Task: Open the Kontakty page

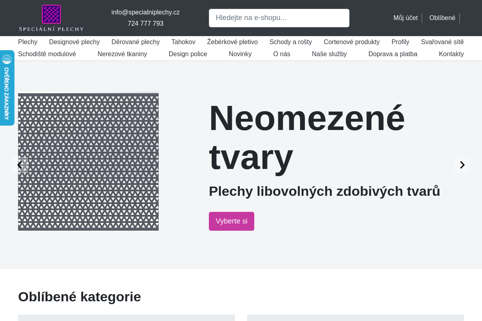Action: [x=451, y=54]
